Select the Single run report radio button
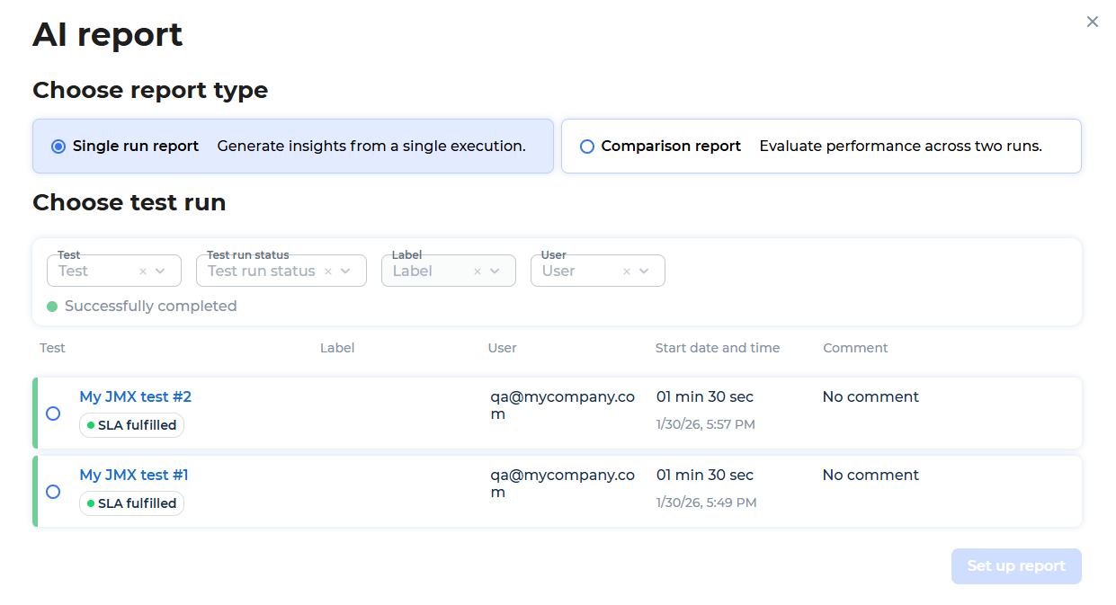This screenshot has height=605, width=1116. pyautogui.click(x=58, y=147)
